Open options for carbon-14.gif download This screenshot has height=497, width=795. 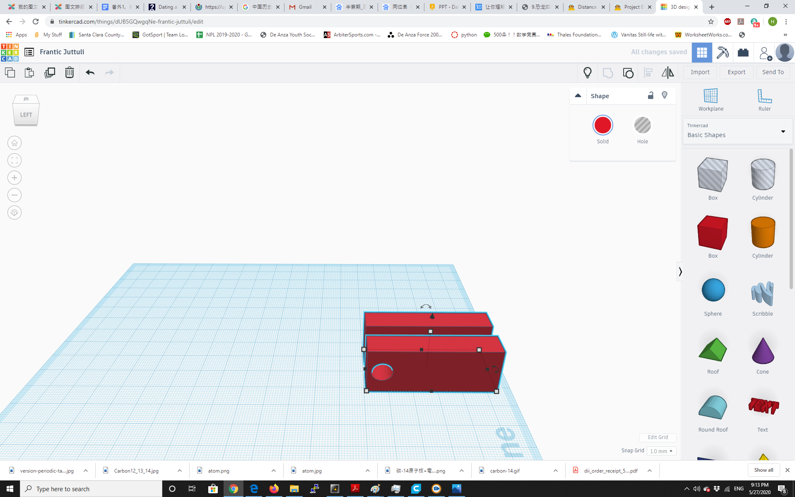pyautogui.click(x=556, y=470)
